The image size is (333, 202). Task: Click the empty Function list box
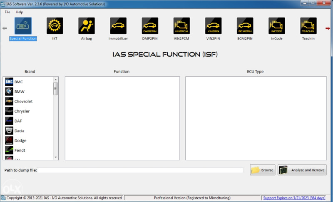pos(122,118)
